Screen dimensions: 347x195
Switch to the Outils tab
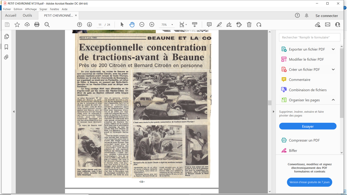27,15
